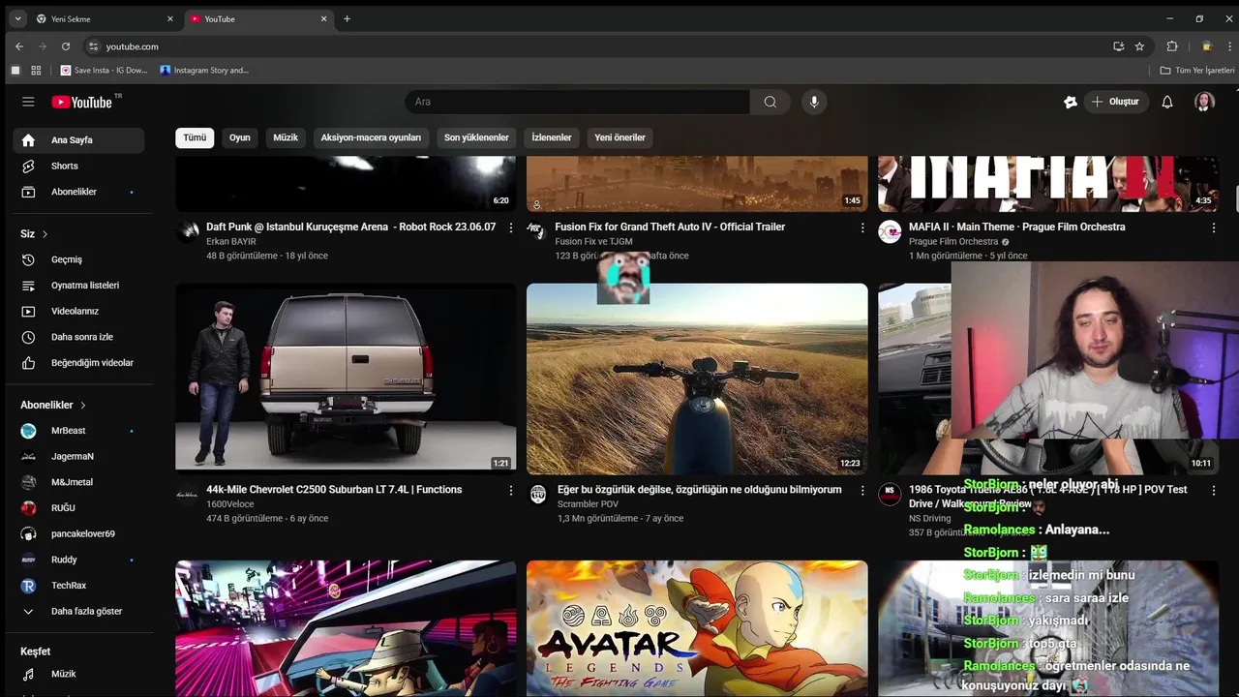Play the Chevrolet Suburban video thumbnail
The image size is (1239, 697).
point(346,377)
